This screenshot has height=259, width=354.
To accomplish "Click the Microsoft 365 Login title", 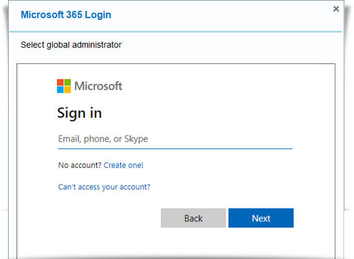I will [x=66, y=15].
